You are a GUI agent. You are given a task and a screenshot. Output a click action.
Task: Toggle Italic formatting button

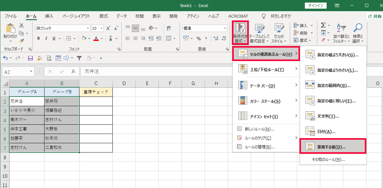click(x=46, y=38)
